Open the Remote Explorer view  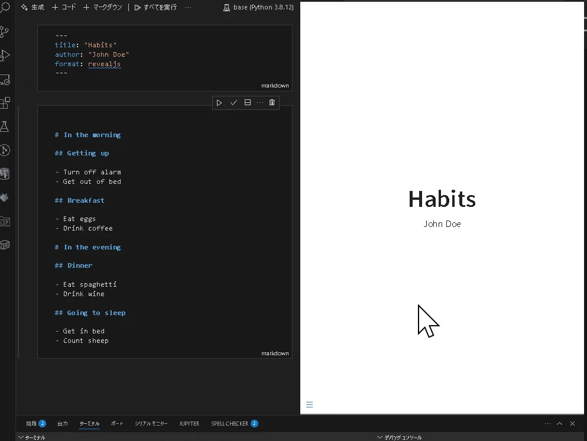5,79
